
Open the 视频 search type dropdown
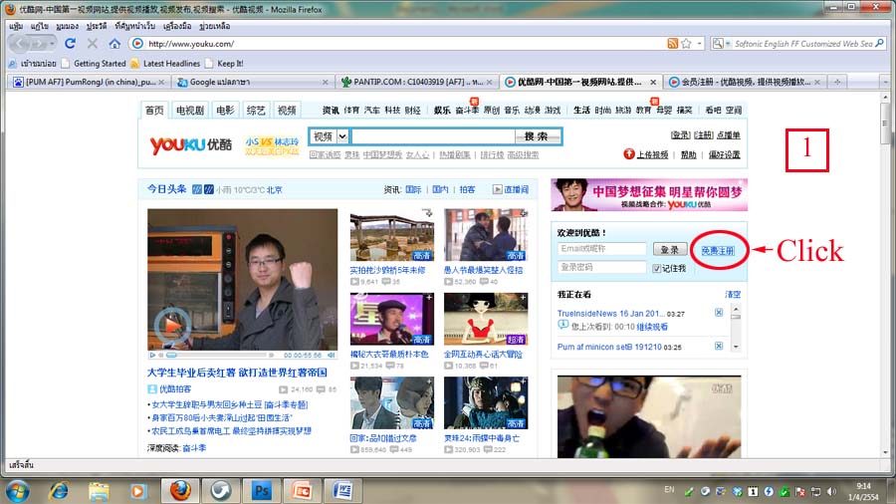coord(342,136)
